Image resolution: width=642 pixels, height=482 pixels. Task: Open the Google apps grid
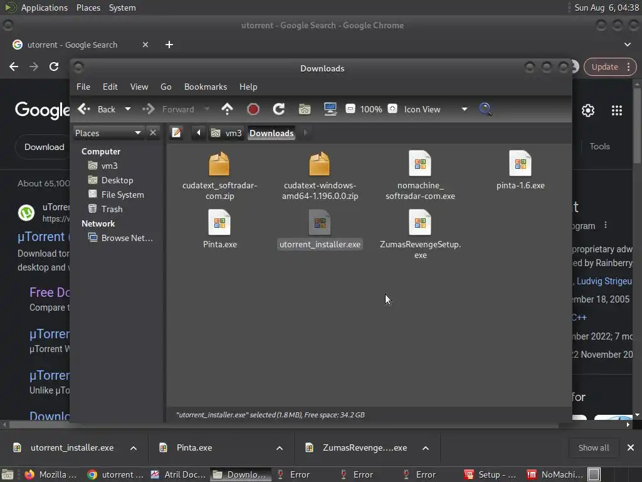(x=617, y=110)
